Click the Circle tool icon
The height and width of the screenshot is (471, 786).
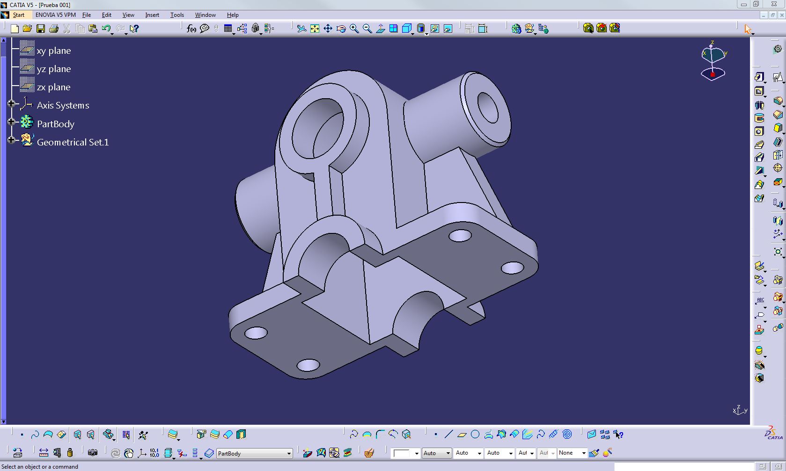[x=475, y=434]
